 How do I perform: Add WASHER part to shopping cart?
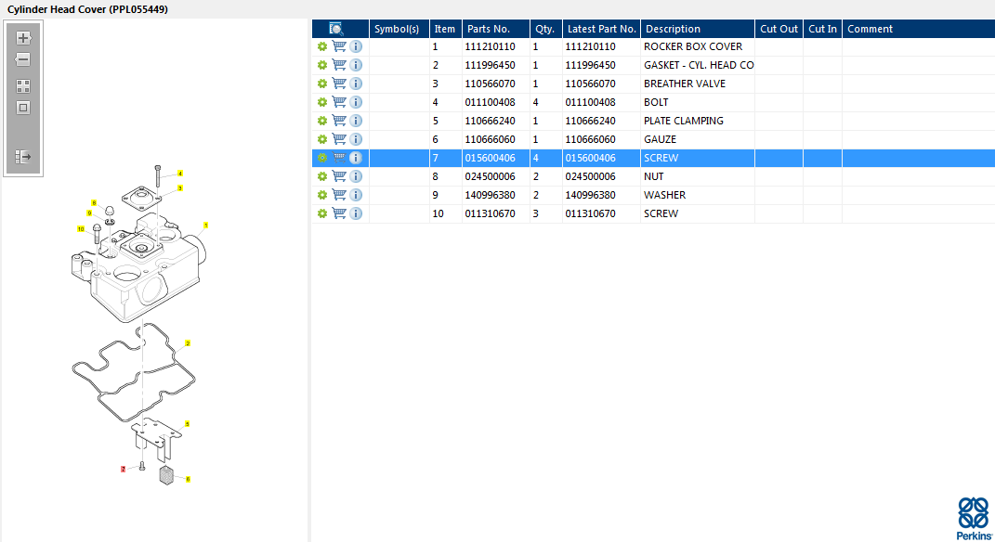point(339,195)
